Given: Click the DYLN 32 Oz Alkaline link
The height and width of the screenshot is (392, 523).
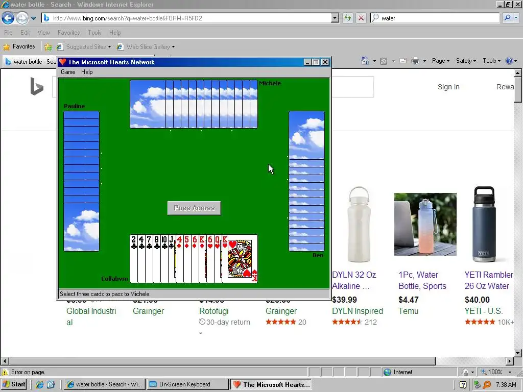Looking at the screenshot, I should click(x=354, y=280).
